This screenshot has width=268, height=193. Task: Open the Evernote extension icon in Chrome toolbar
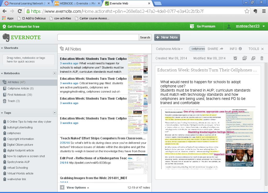pos(255,11)
